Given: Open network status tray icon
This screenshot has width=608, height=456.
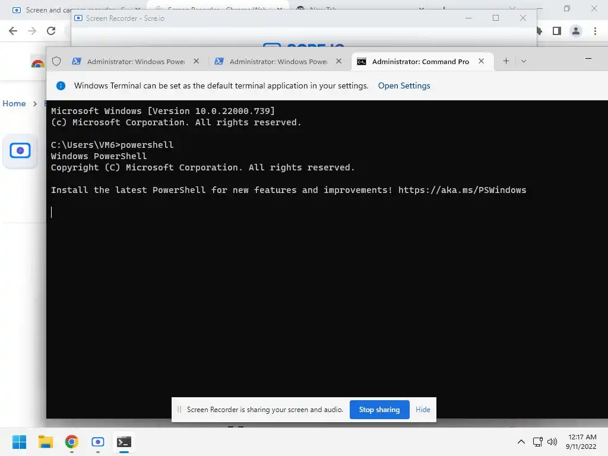Looking at the screenshot, I should (537, 442).
